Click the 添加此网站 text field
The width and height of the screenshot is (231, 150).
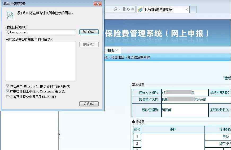coord(41,32)
